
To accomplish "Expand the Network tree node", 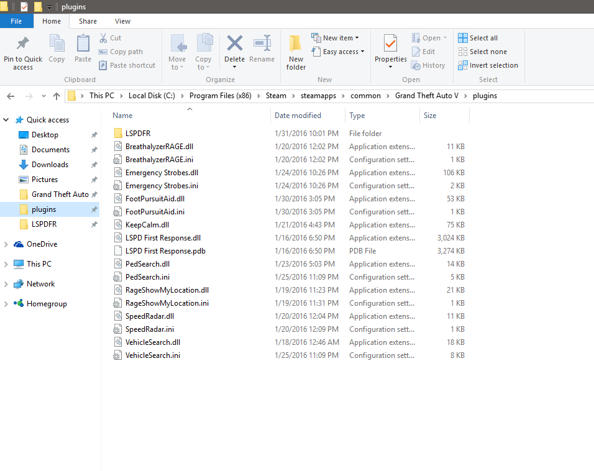I will point(6,284).
